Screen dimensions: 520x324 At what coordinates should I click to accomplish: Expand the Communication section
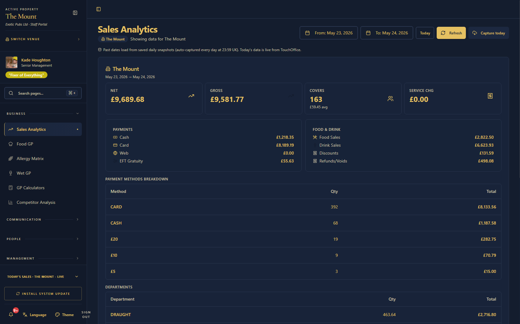[x=43, y=219]
